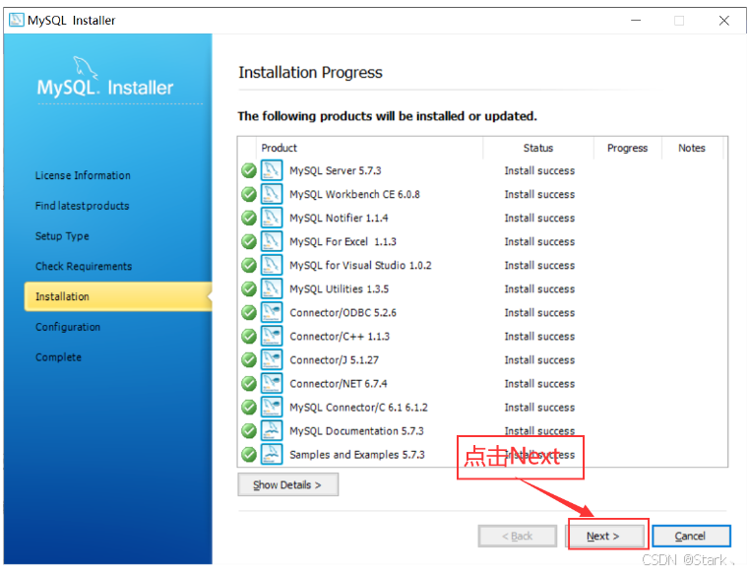This screenshot has height=573, width=749.
Task: Click the Progress column header
Action: (627, 148)
